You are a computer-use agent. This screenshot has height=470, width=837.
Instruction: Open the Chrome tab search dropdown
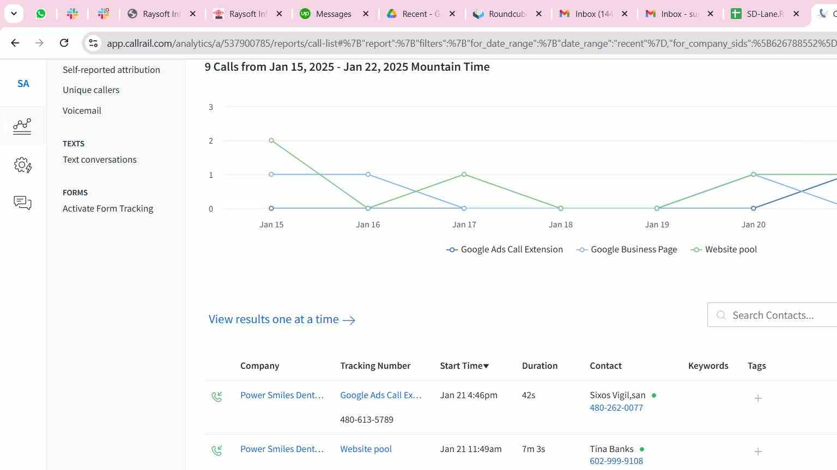tap(14, 14)
